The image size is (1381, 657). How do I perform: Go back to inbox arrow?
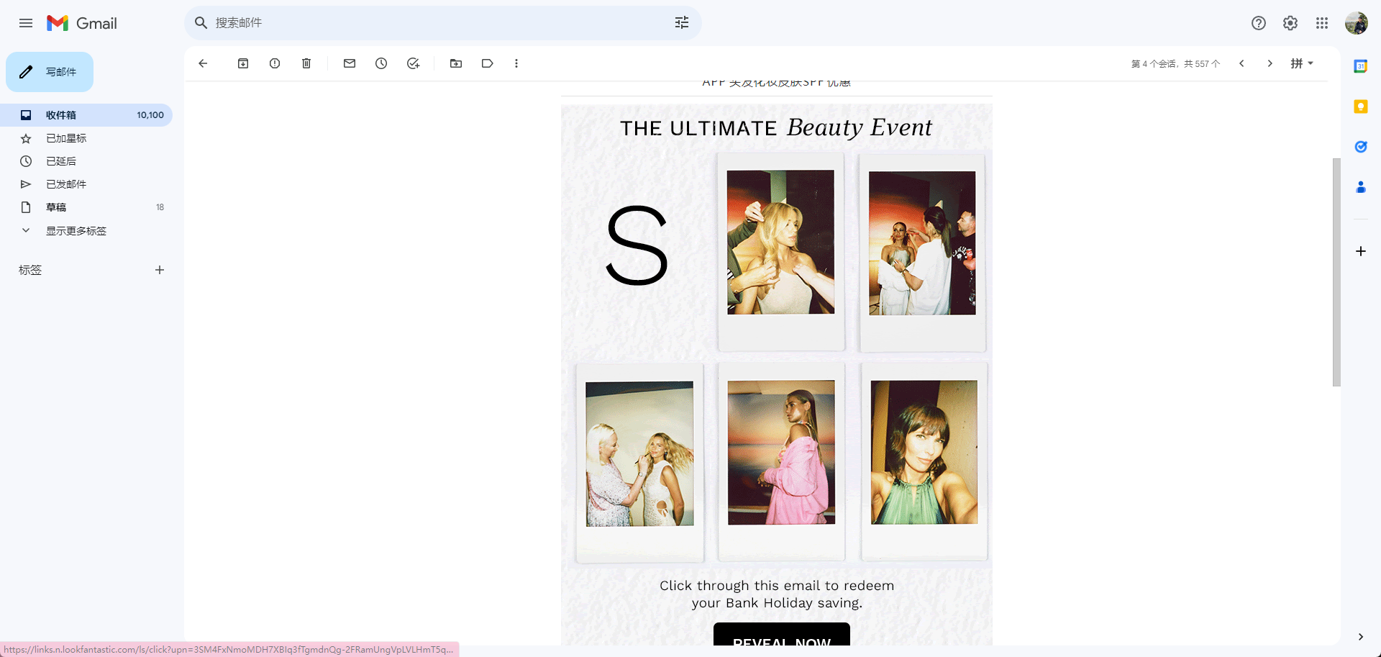tap(203, 63)
